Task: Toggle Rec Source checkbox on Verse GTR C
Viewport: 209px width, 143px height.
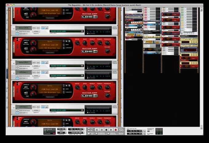Action: click(x=88, y=68)
